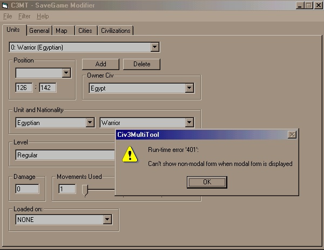Image resolution: width=324 pixels, height=250 pixels.
Task: Click the yellow warning icon
Action: [130, 155]
